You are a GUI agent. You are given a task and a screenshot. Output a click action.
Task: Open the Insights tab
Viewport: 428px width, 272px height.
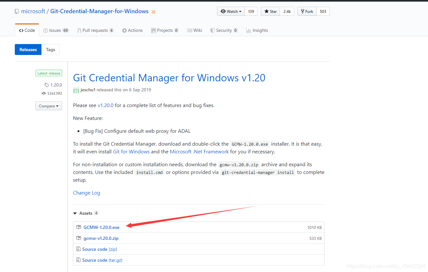(257, 30)
